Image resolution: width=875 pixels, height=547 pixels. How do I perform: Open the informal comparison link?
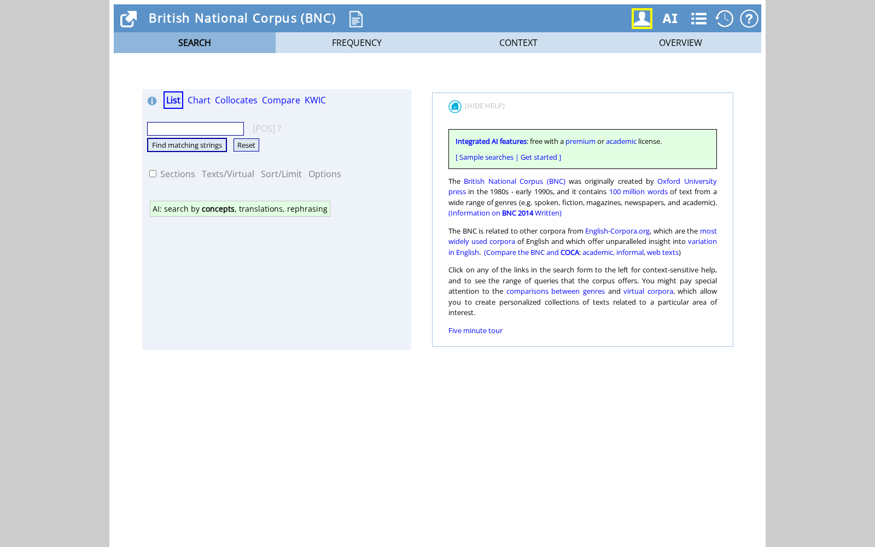point(630,253)
